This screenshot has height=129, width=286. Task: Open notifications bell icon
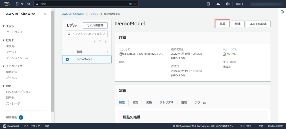click(218, 4)
